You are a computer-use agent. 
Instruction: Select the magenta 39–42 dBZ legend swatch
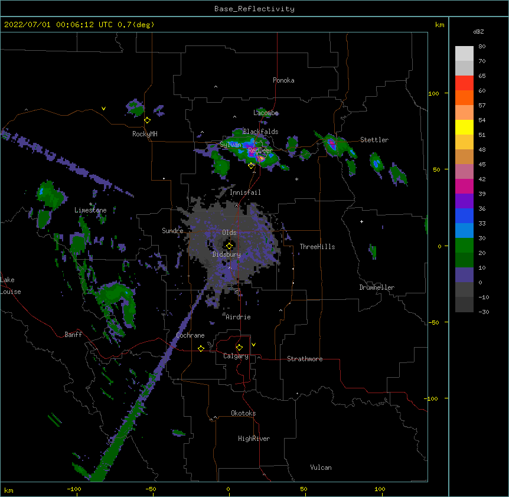[x=464, y=186]
